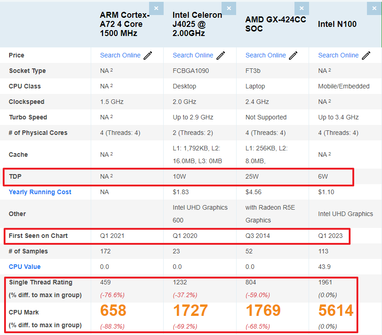Click the TDP row label

(15, 177)
